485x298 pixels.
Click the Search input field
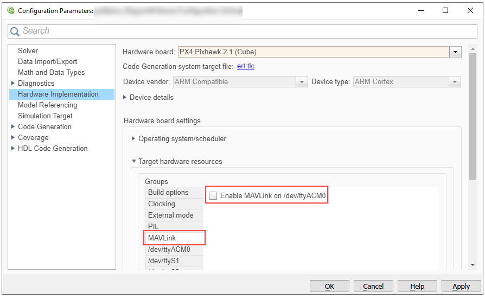(x=242, y=31)
